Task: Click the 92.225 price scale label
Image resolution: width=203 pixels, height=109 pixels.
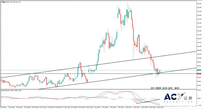Action: (199, 78)
